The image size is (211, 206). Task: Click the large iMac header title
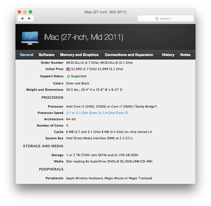(84, 37)
